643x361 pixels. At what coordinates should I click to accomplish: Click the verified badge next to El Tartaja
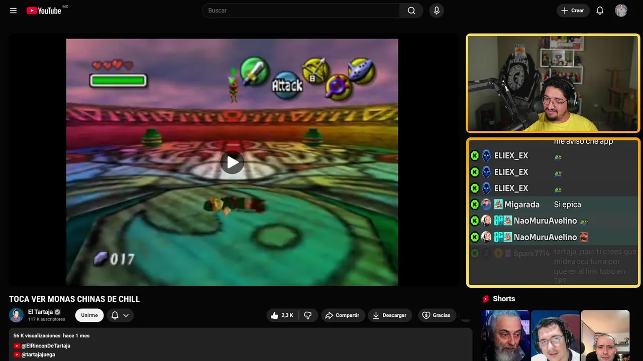(x=57, y=312)
